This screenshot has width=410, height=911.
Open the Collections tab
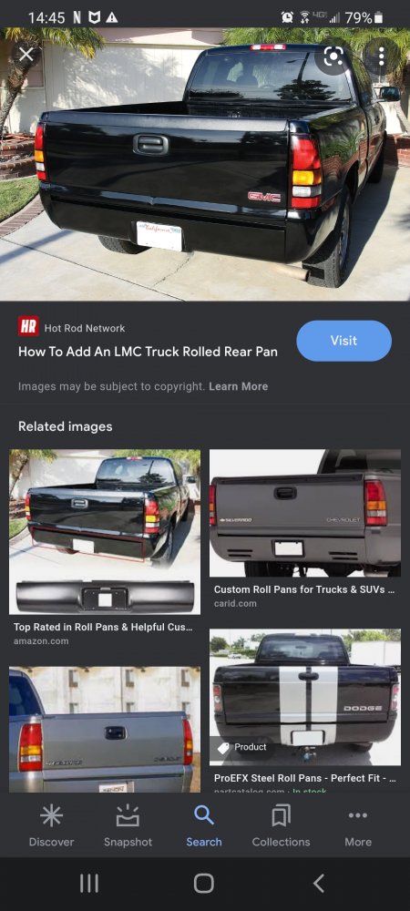tap(281, 826)
